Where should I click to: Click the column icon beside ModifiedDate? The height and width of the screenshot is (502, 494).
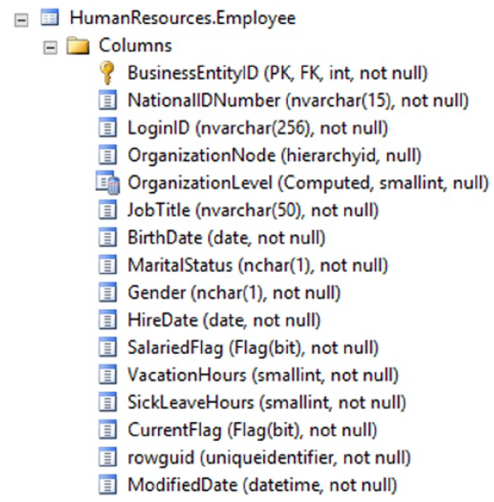point(108,485)
